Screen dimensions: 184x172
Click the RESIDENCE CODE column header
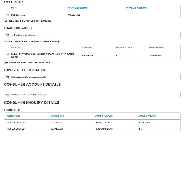pyautogui.click(x=124, y=47)
